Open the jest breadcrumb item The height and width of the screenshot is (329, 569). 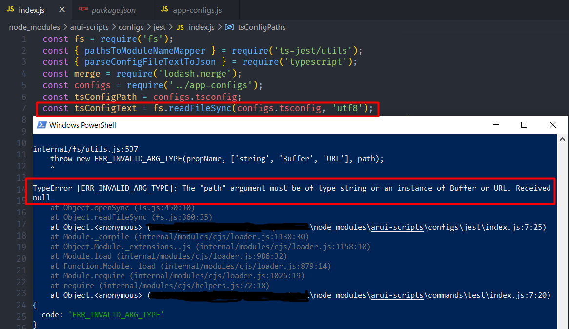tap(160, 27)
